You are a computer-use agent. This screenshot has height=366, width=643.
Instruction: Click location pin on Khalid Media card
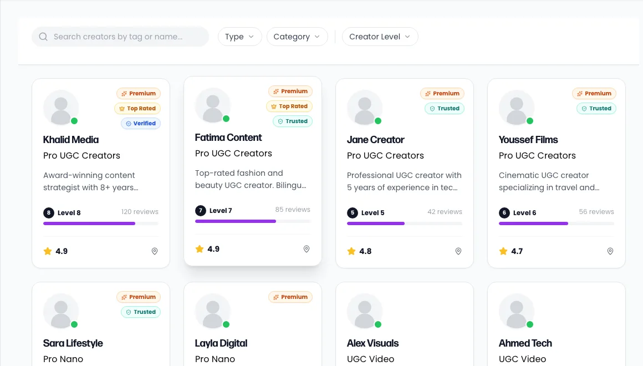click(155, 251)
